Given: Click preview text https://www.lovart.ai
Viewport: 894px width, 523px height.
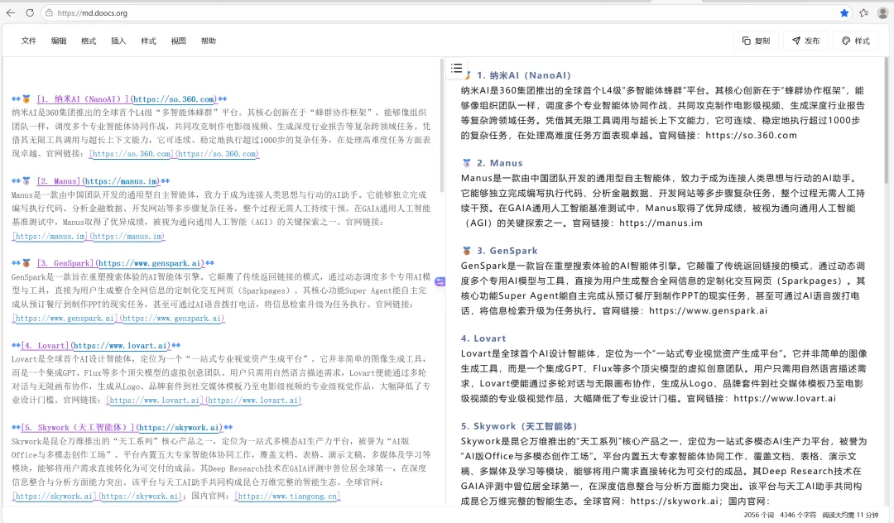Looking at the screenshot, I should (785, 399).
